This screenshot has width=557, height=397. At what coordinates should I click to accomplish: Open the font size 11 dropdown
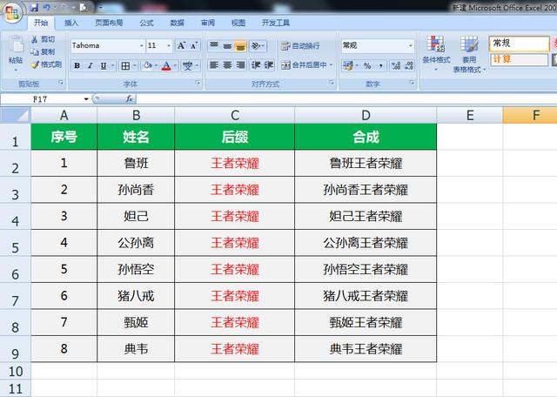click(169, 46)
